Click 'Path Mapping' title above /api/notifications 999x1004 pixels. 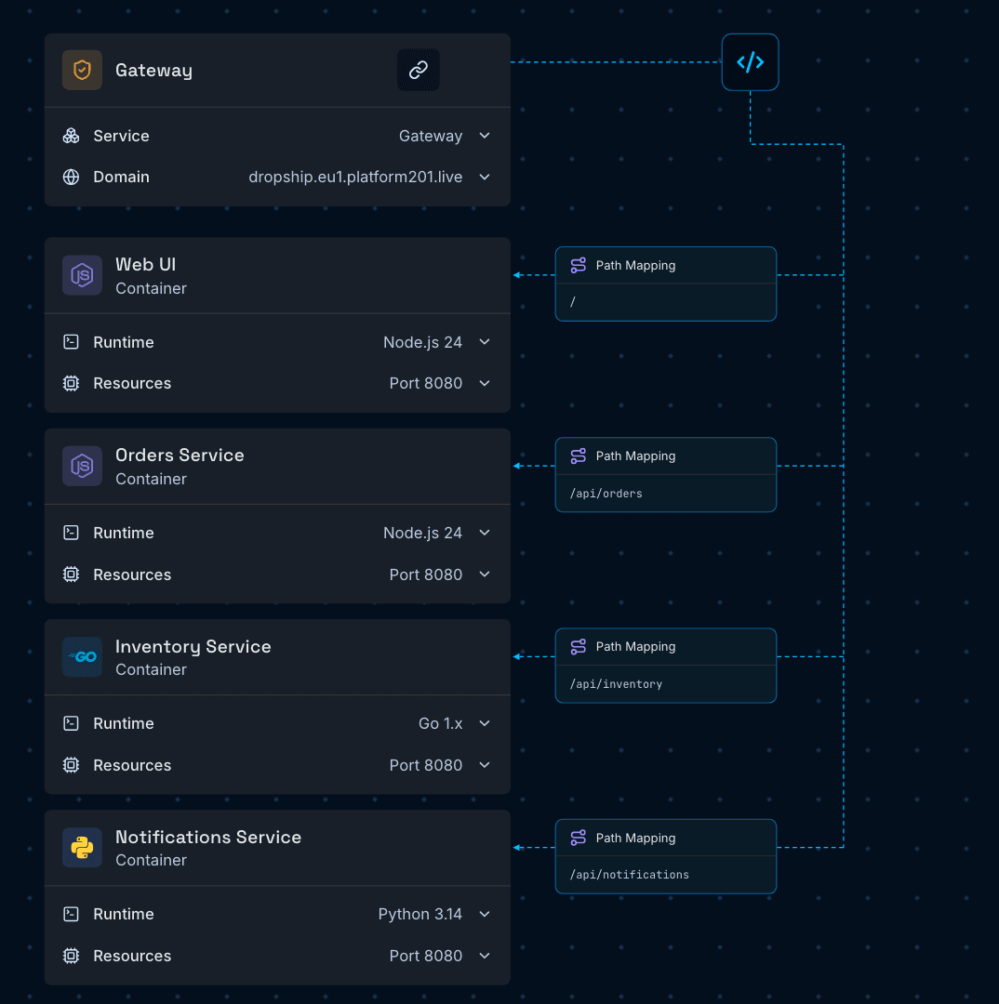635,839
